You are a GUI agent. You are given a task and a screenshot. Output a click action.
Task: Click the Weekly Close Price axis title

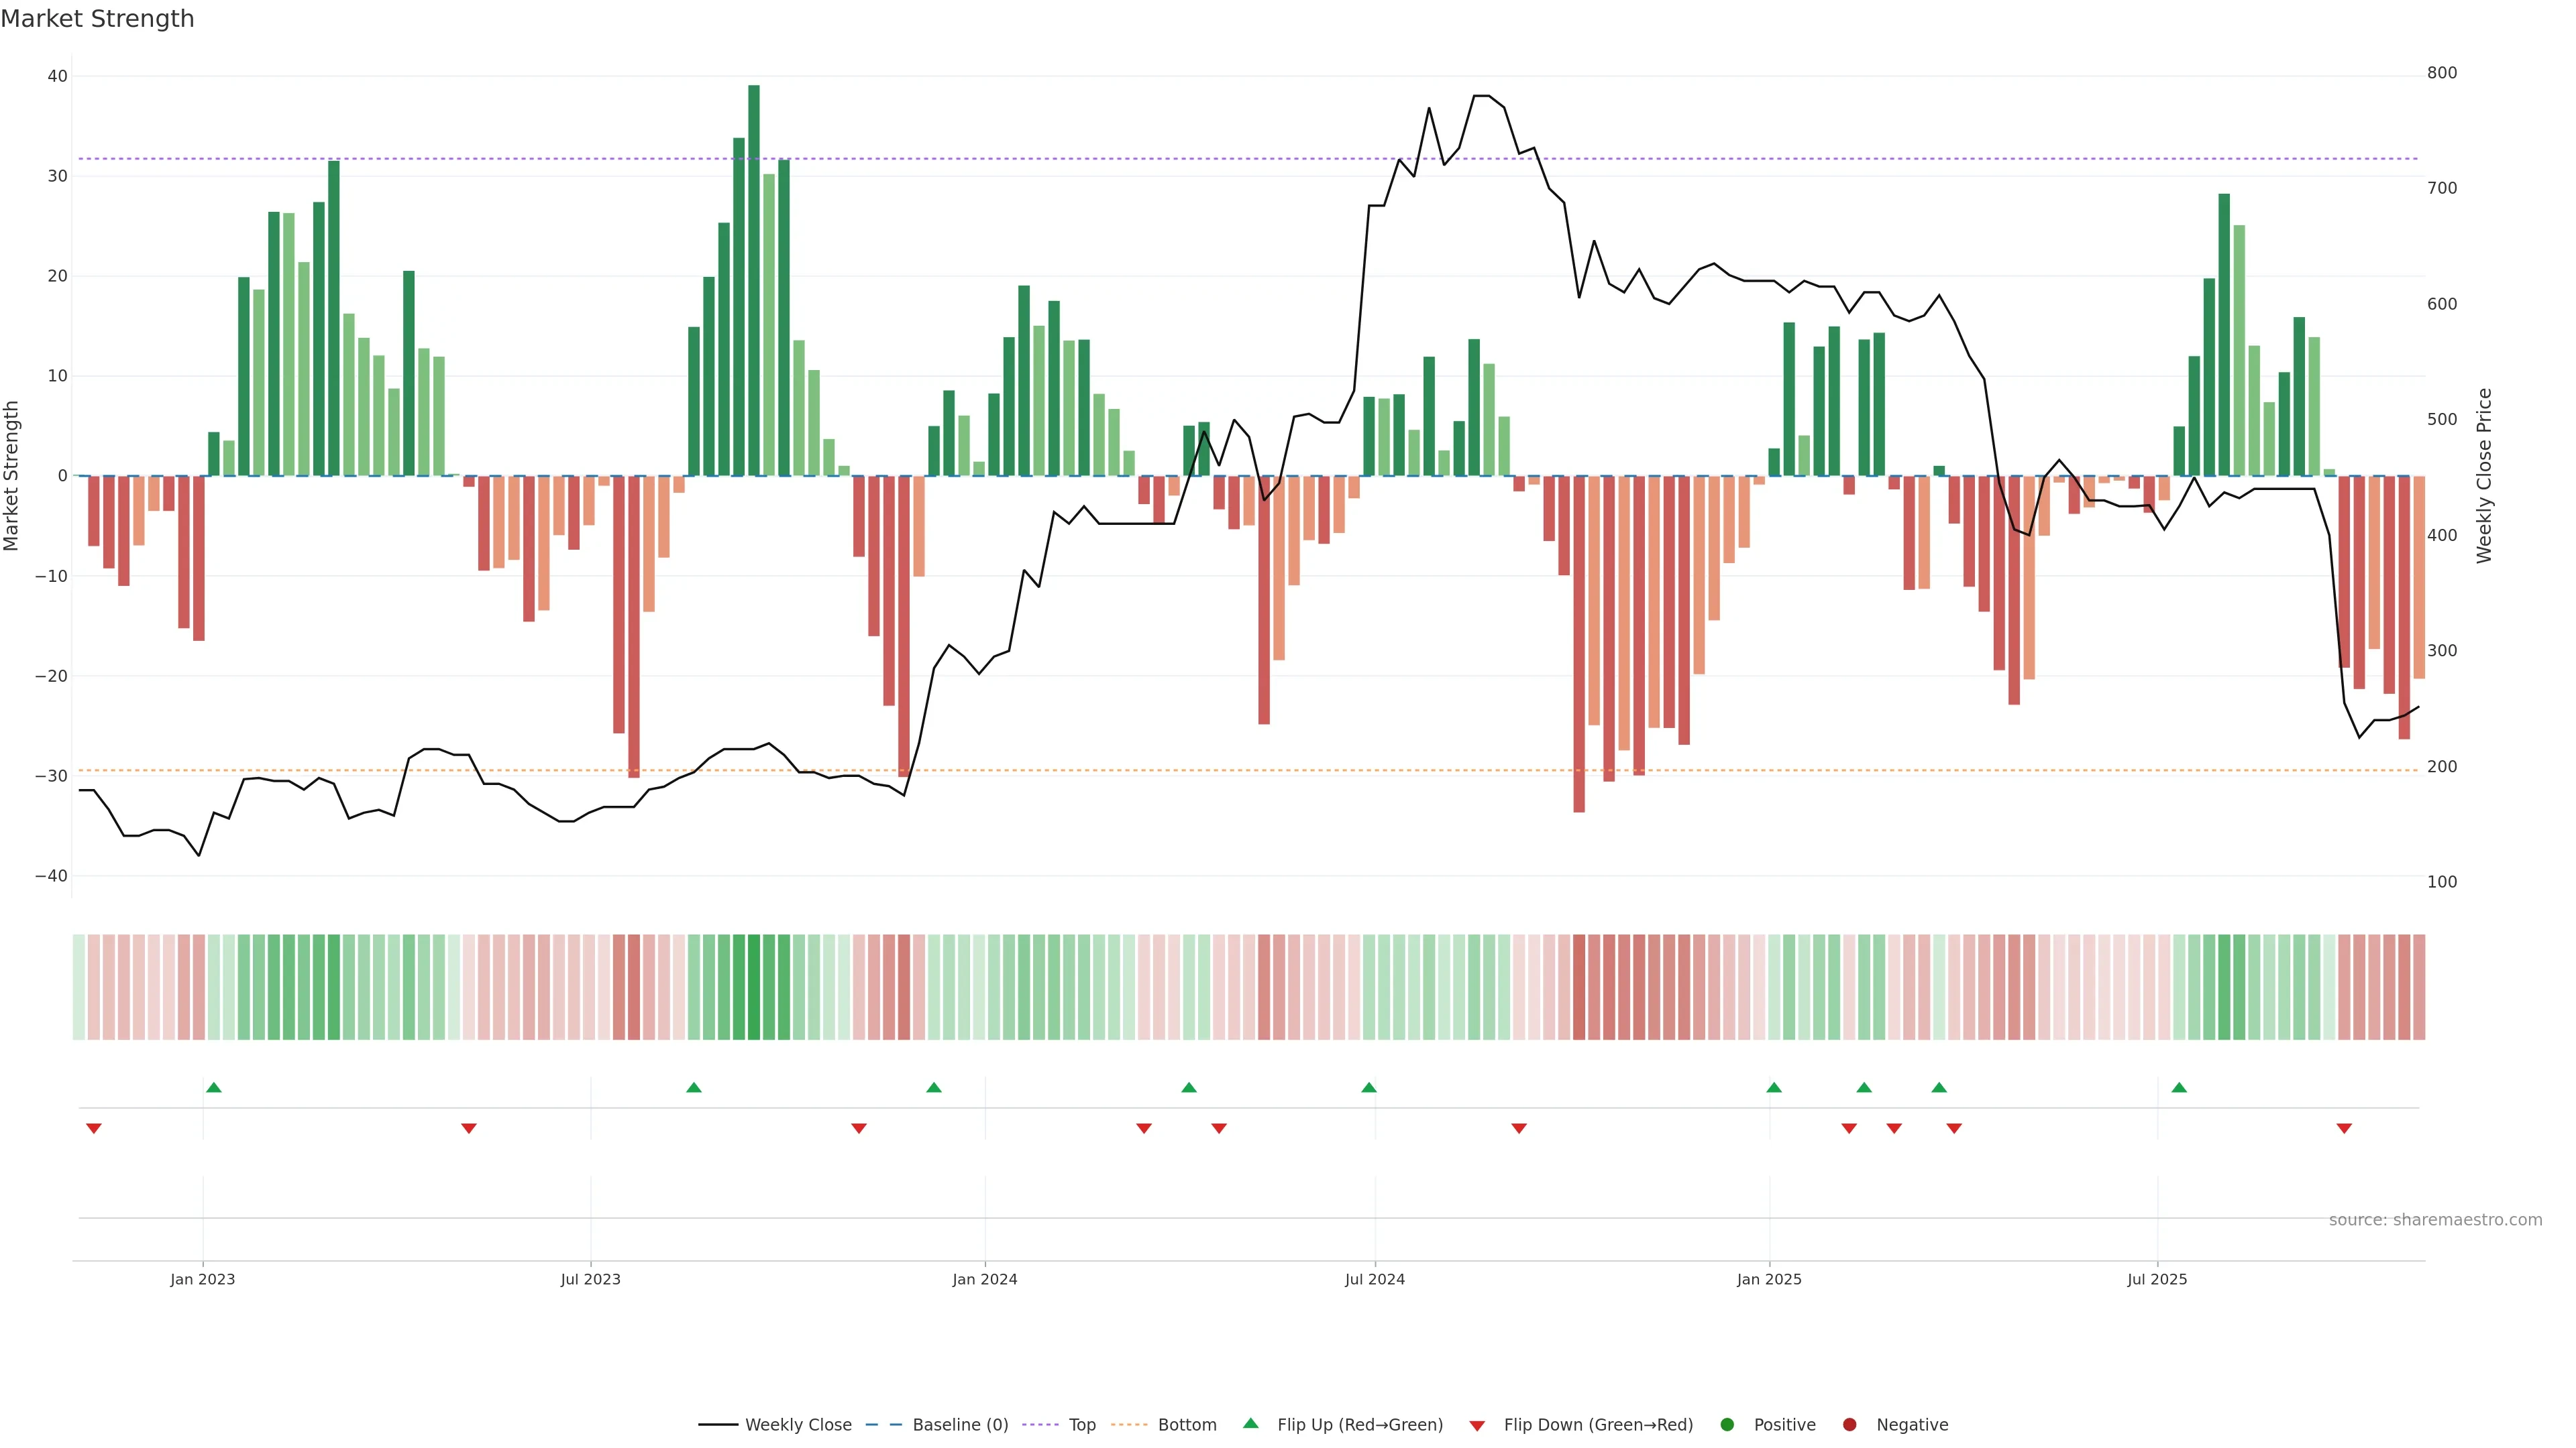click(x=2484, y=476)
